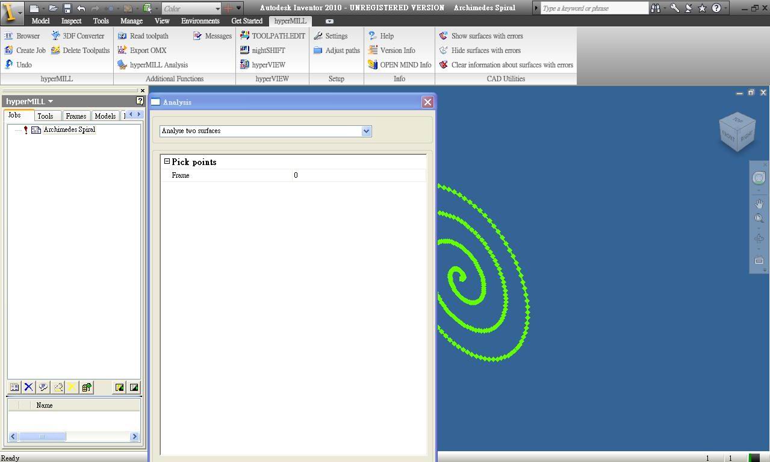This screenshot has width=770, height=462.
Task: Click hyperMILL Undo button
Action: pyautogui.click(x=18, y=65)
